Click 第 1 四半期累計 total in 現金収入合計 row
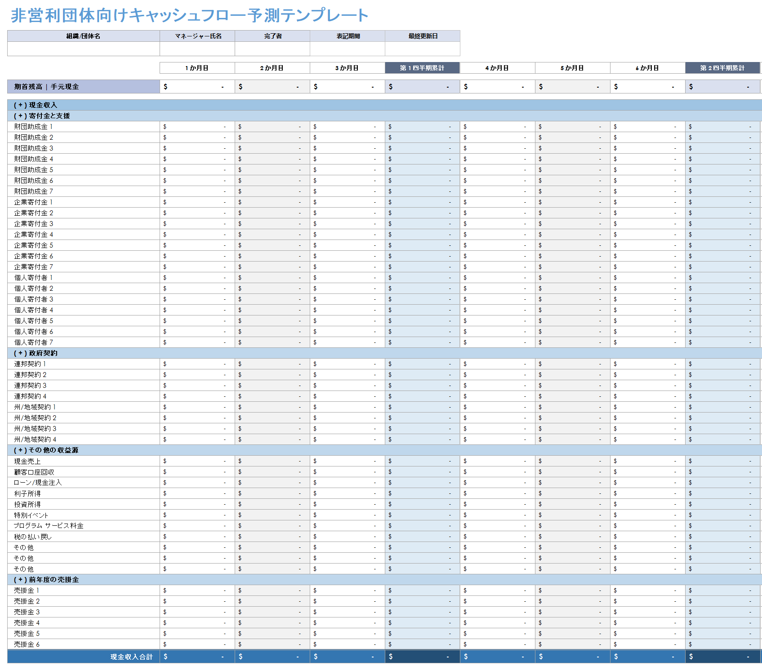Screen dimensions: 762x666 coord(423,657)
